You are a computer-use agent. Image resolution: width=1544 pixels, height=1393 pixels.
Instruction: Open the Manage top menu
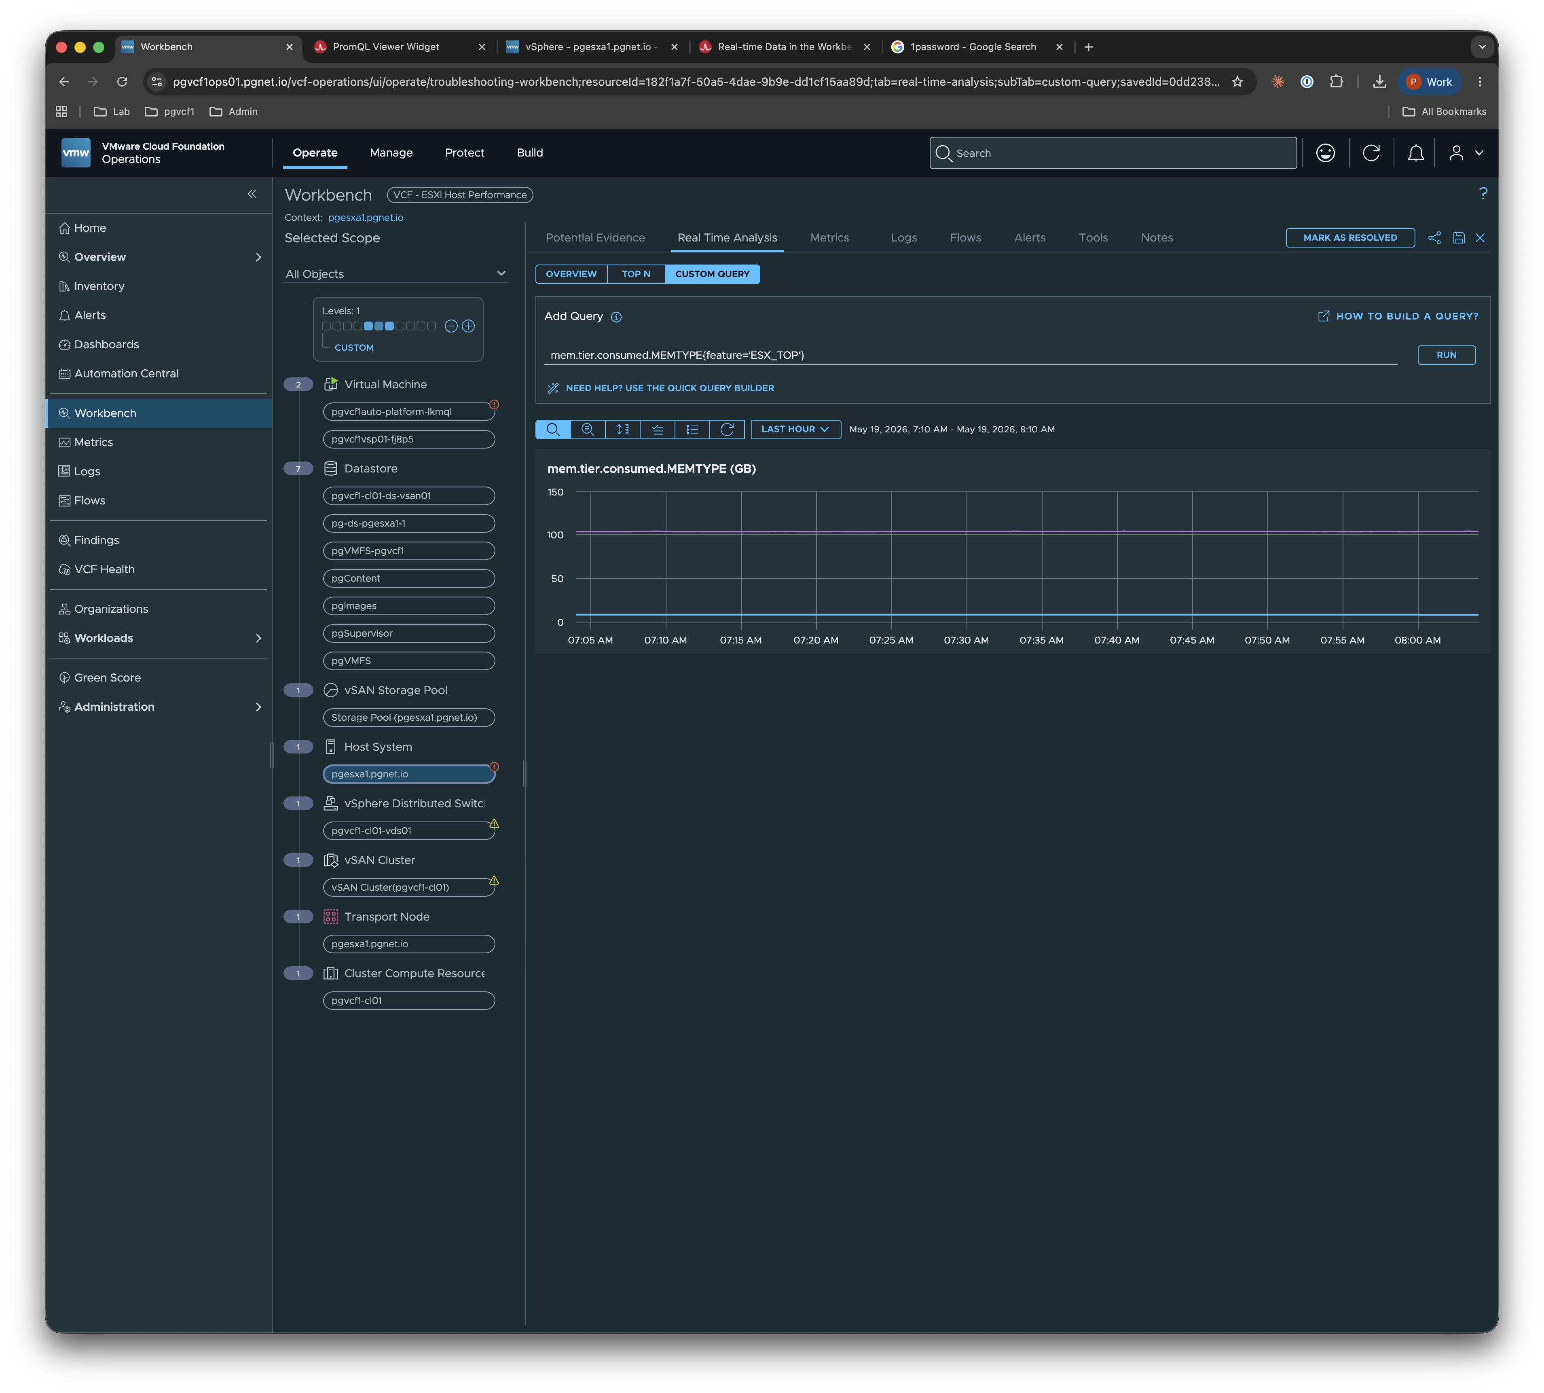tap(391, 153)
